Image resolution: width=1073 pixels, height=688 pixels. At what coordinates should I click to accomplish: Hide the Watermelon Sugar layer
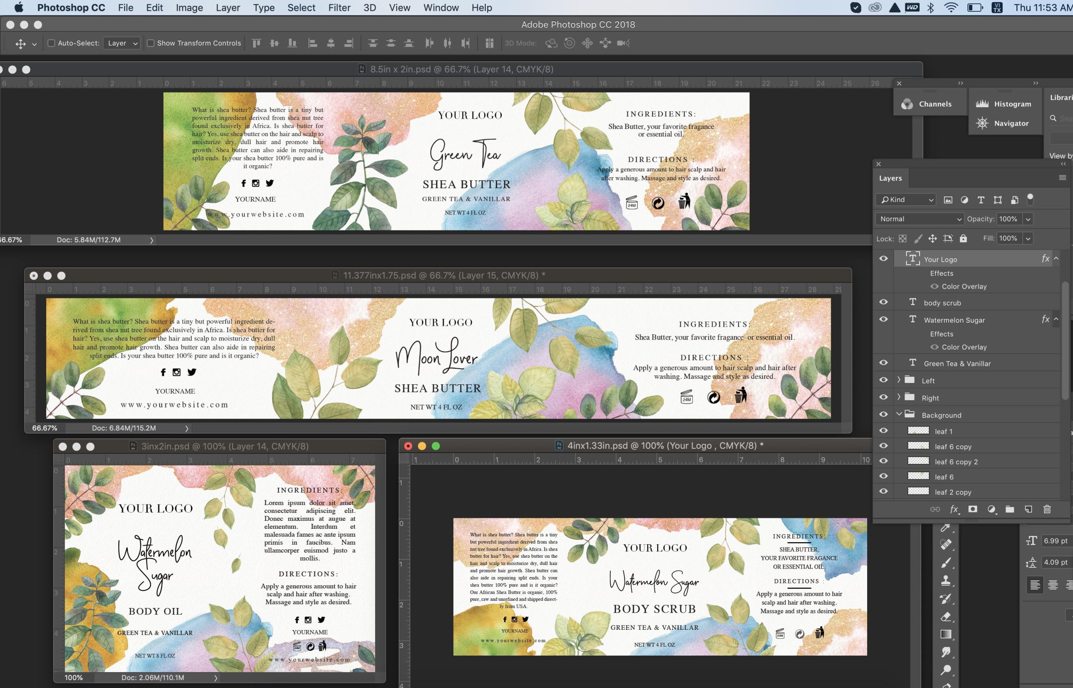pyautogui.click(x=884, y=319)
